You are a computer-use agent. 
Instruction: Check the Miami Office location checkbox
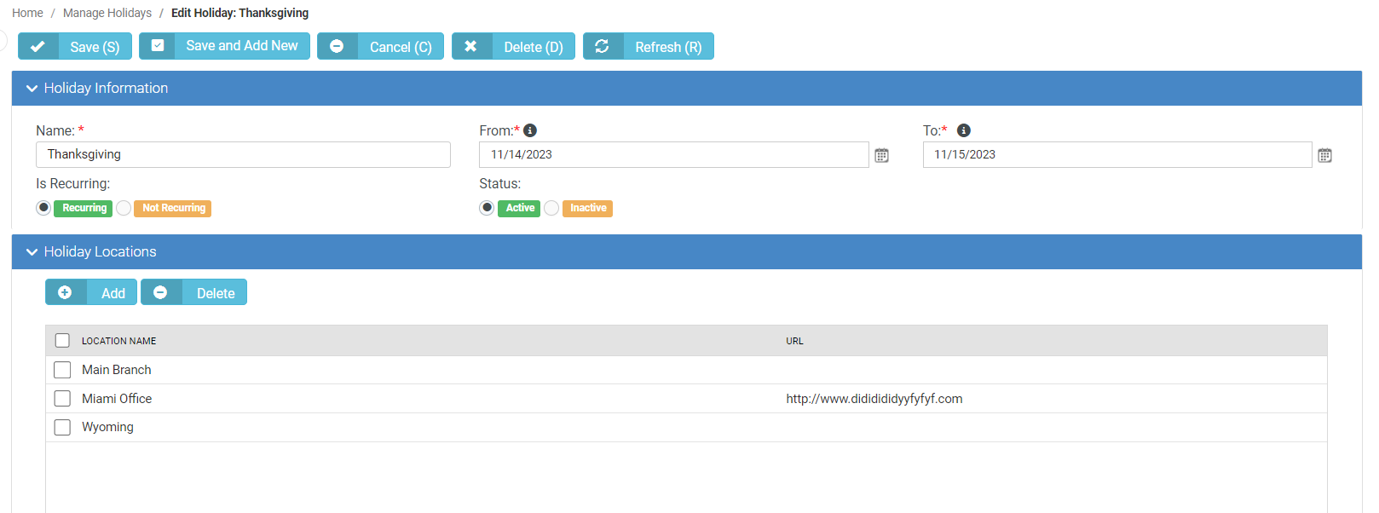pos(62,399)
